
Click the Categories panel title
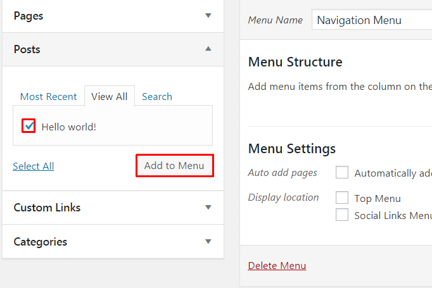(x=41, y=242)
